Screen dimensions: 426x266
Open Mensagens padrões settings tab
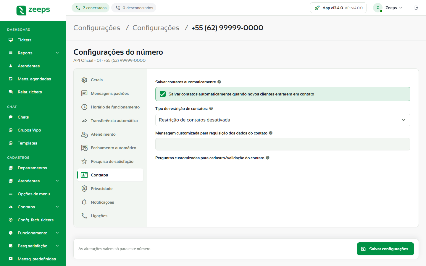[x=110, y=93]
